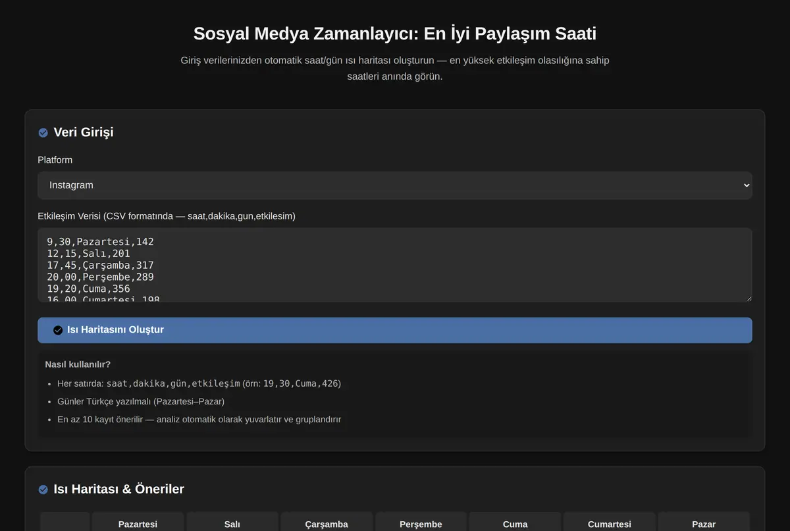Viewport: 790px width, 531px height.
Task: Click the Isı Haritası & Öneriler heading
Action: coord(119,489)
